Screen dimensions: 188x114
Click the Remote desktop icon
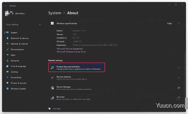click(x=52, y=78)
